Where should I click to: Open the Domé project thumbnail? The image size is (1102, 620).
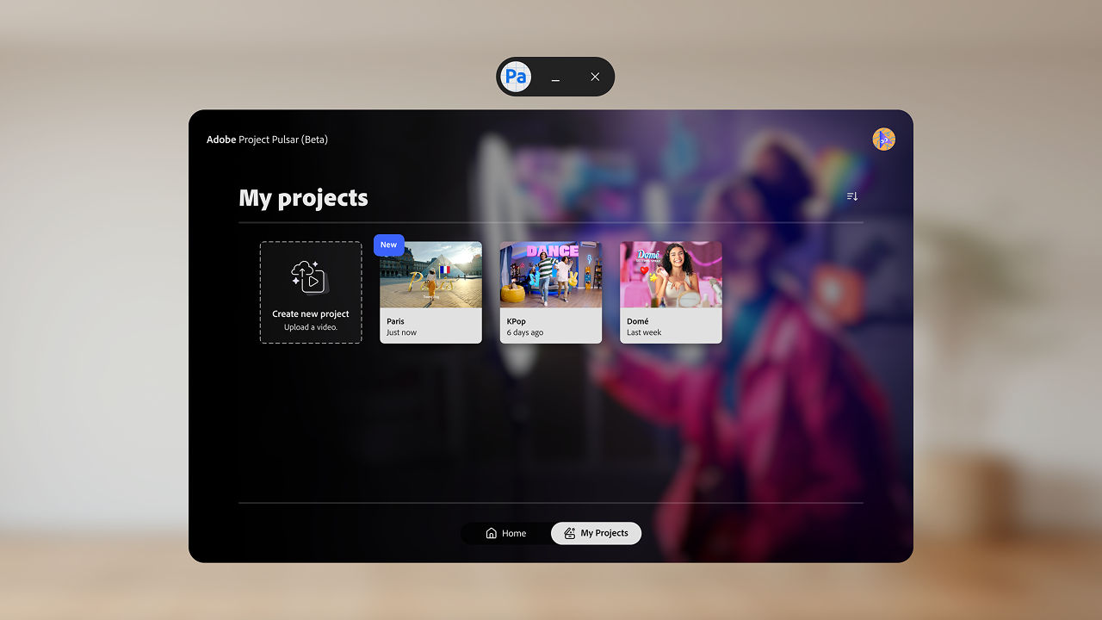click(x=671, y=275)
